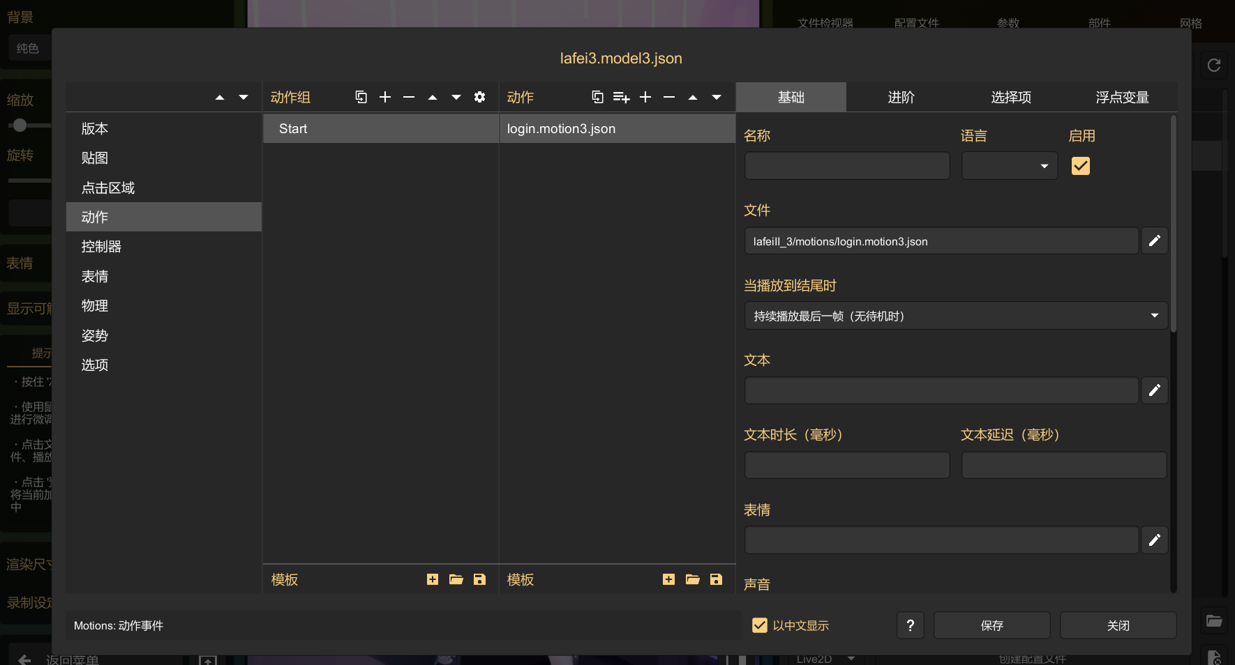Select 点击区域 in the category list
The height and width of the screenshot is (665, 1235).
[108, 188]
